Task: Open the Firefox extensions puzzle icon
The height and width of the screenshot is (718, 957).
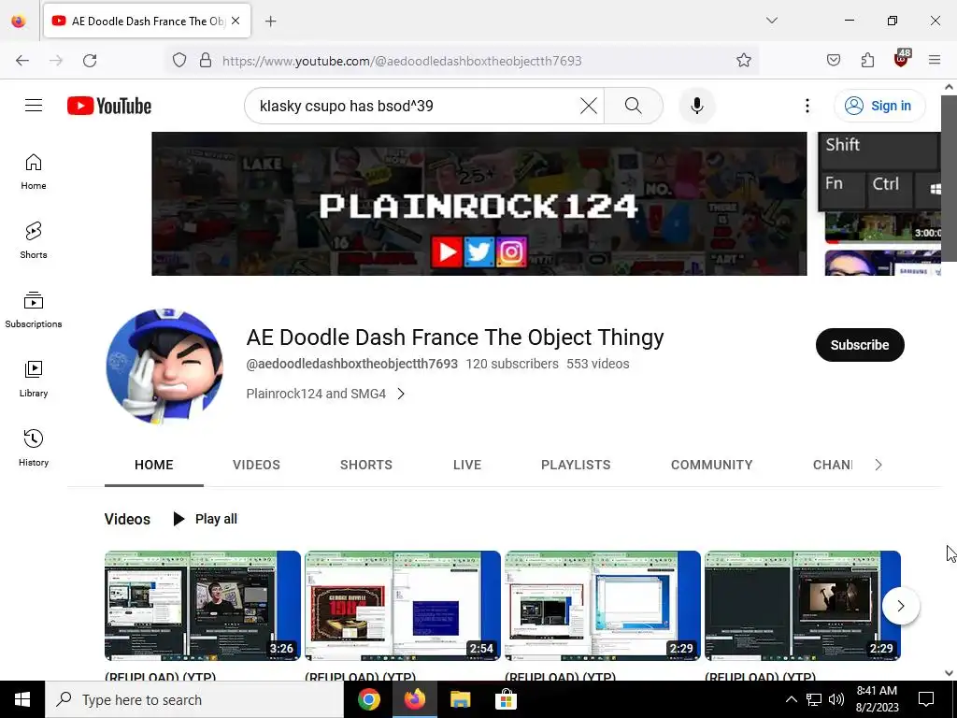Action: click(867, 61)
